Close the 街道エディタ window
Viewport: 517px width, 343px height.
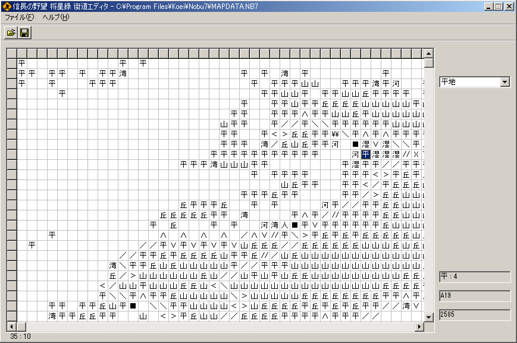pos(509,7)
